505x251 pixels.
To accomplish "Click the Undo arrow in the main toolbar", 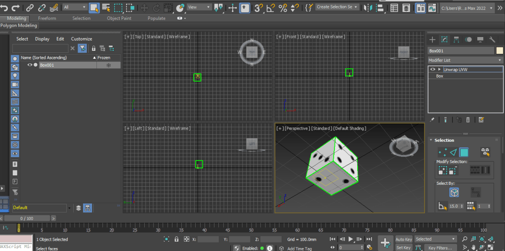I will click(x=4, y=7).
